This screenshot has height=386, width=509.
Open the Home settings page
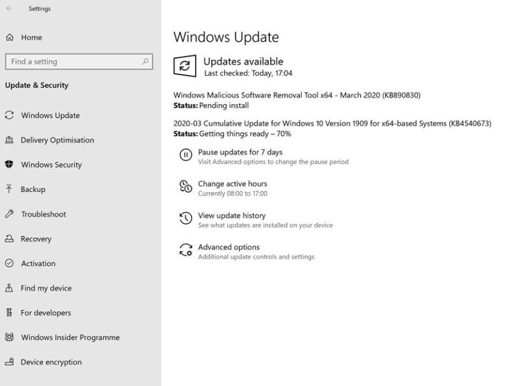[31, 38]
